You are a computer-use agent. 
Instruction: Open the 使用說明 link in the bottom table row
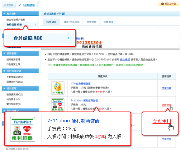167,139
